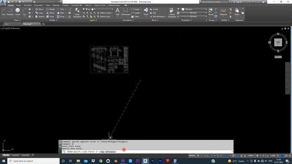Click the Windows taskbar search box
Image resolution: width=292 pixels, height=164 pixels.
coord(33,161)
